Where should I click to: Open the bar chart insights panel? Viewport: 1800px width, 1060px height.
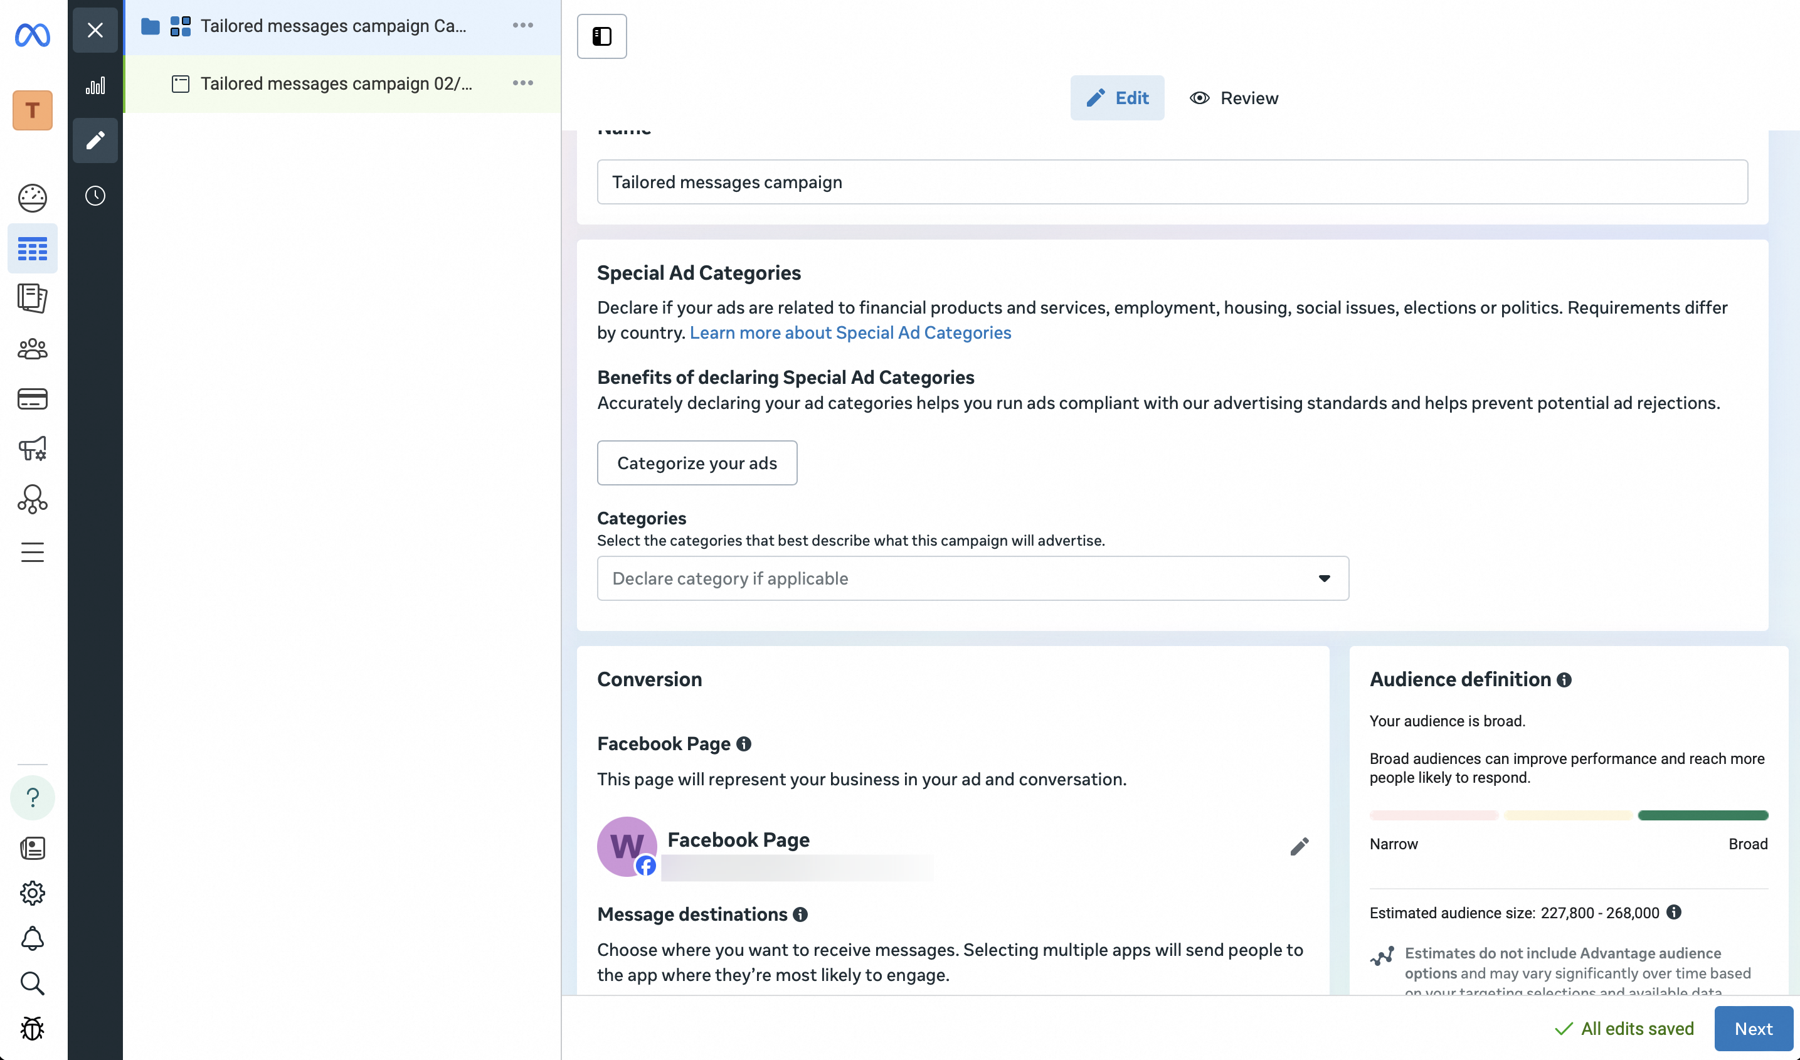point(95,87)
